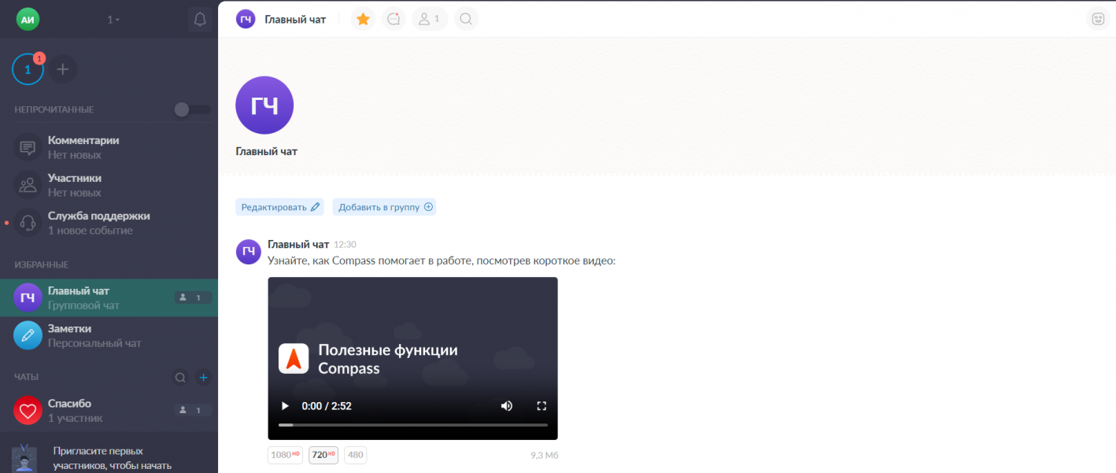Screen dimensions: 1116x473
Task: Show chat members count button in header
Action: 430,19
